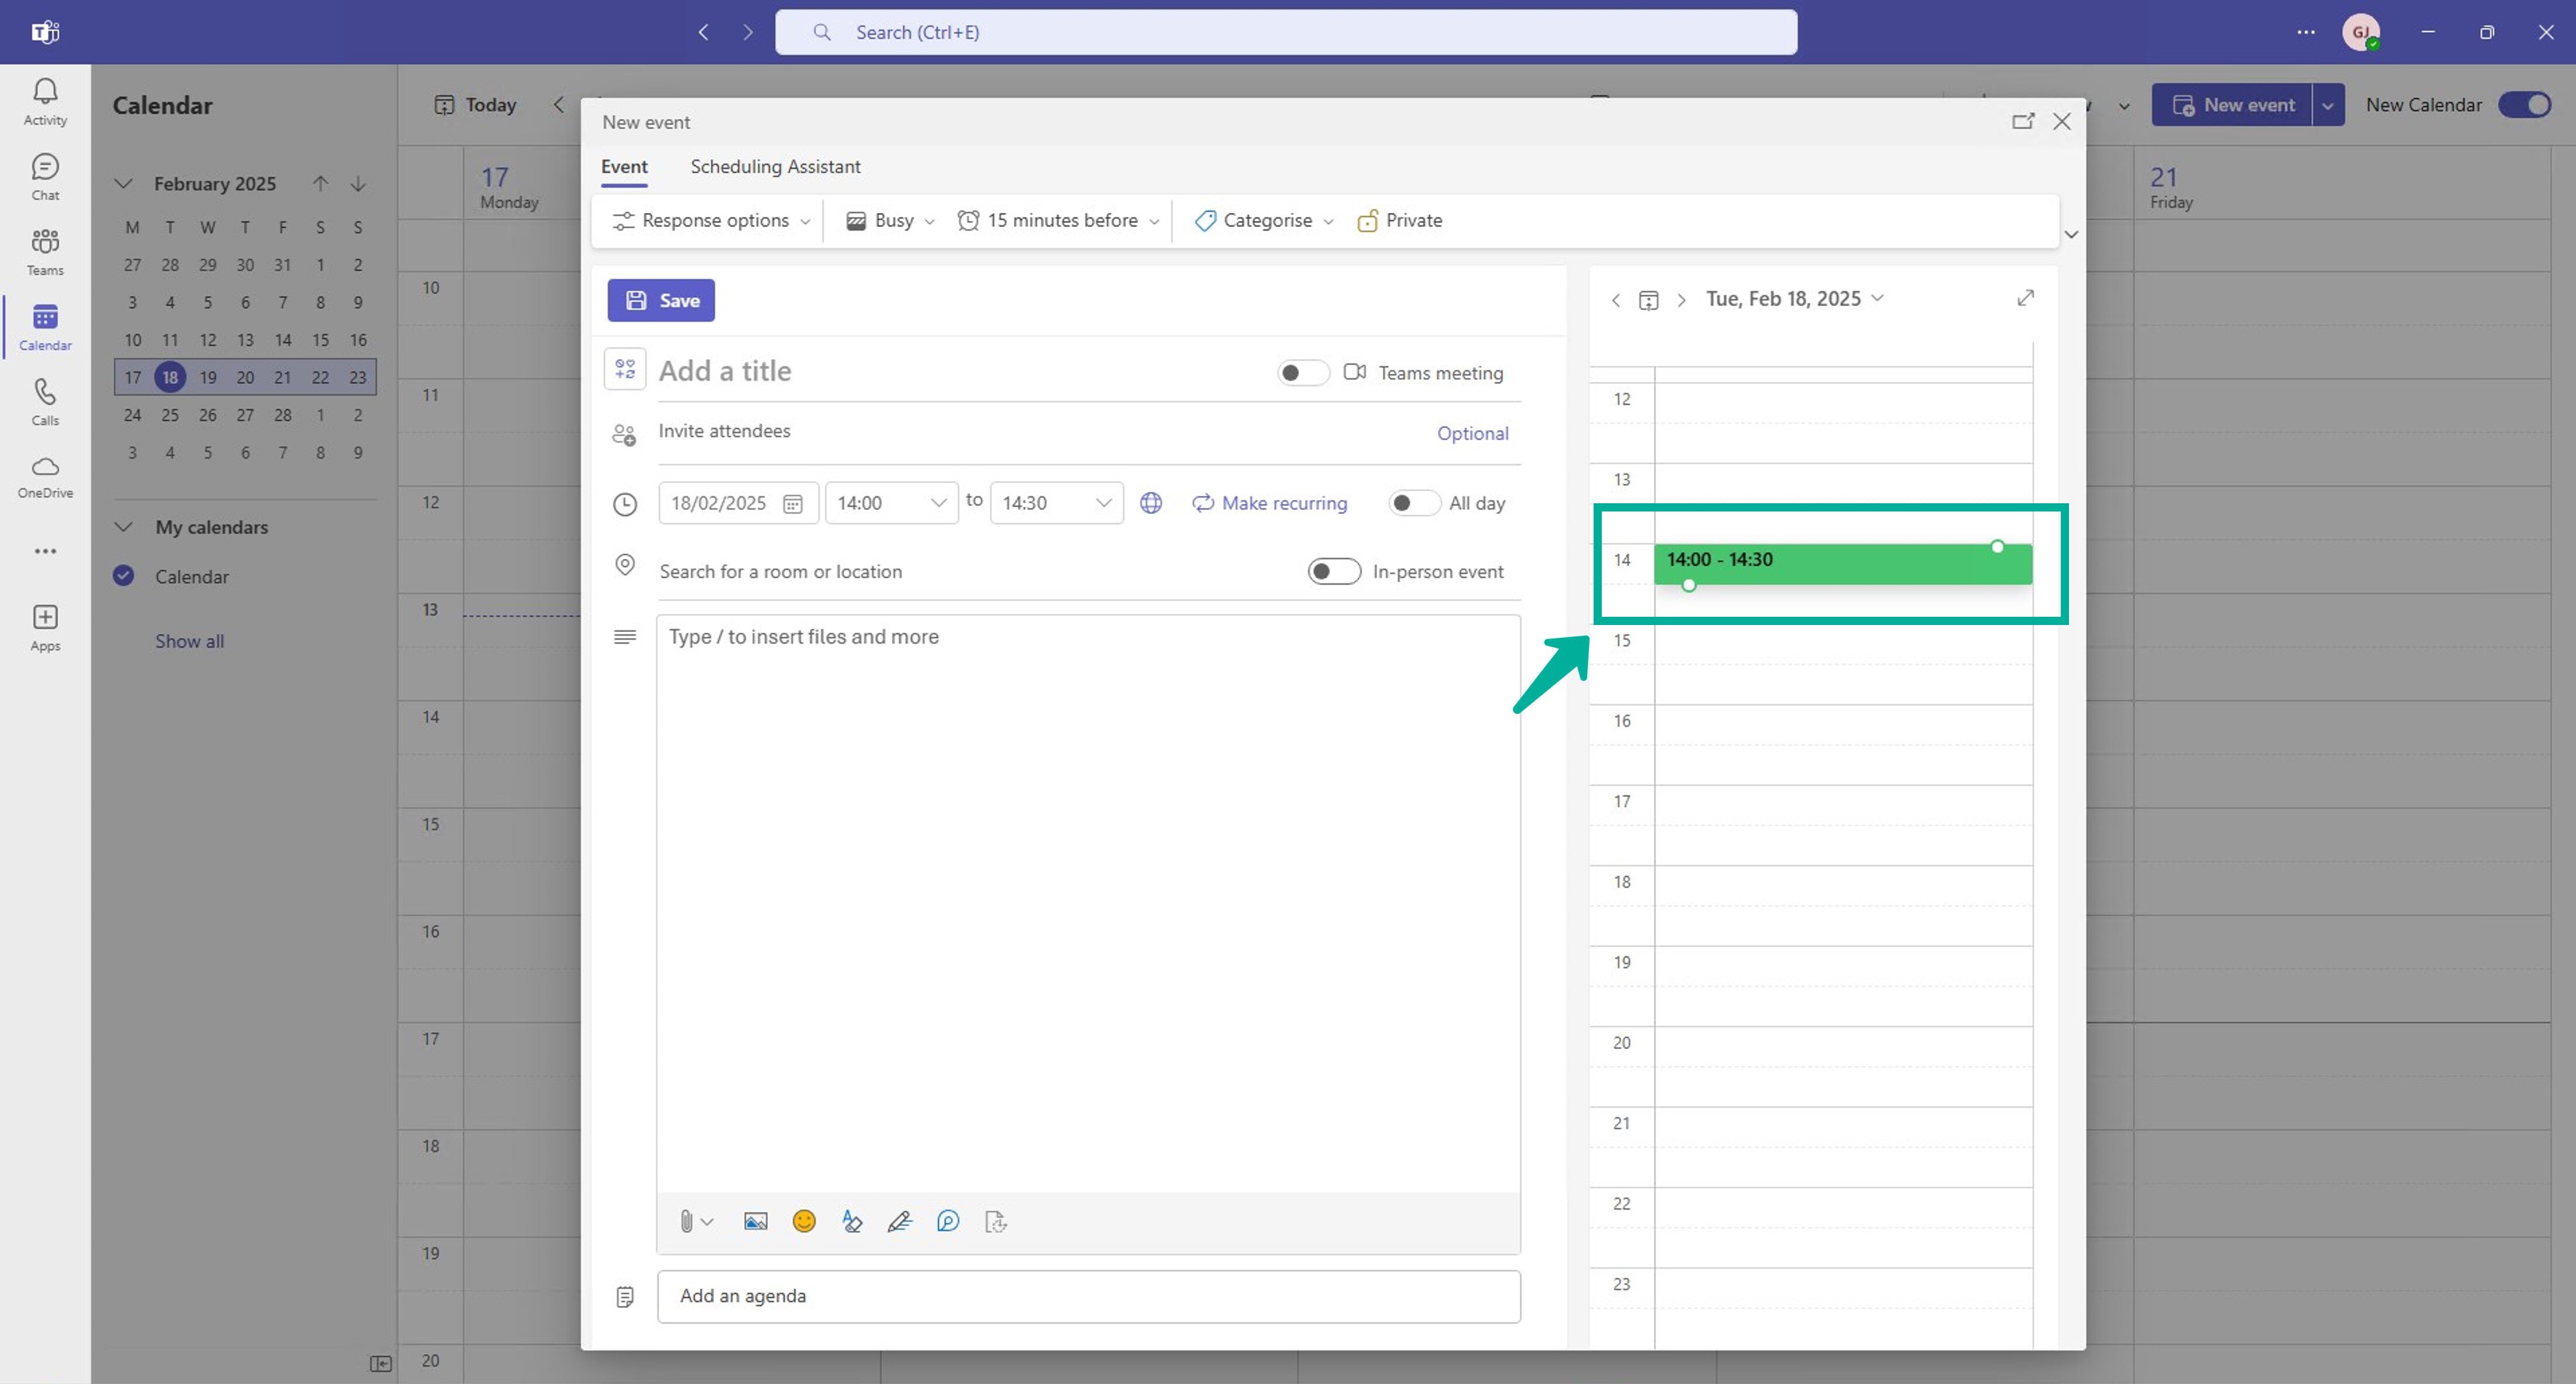The width and height of the screenshot is (2576, 1384).
Task: Go to previous month in mini calendar
Action: click(x=320, y=183)
